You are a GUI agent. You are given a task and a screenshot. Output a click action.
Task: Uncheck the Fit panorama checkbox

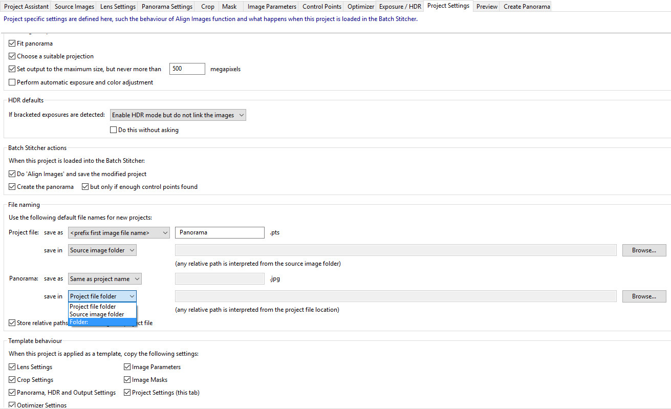(12, 44)
